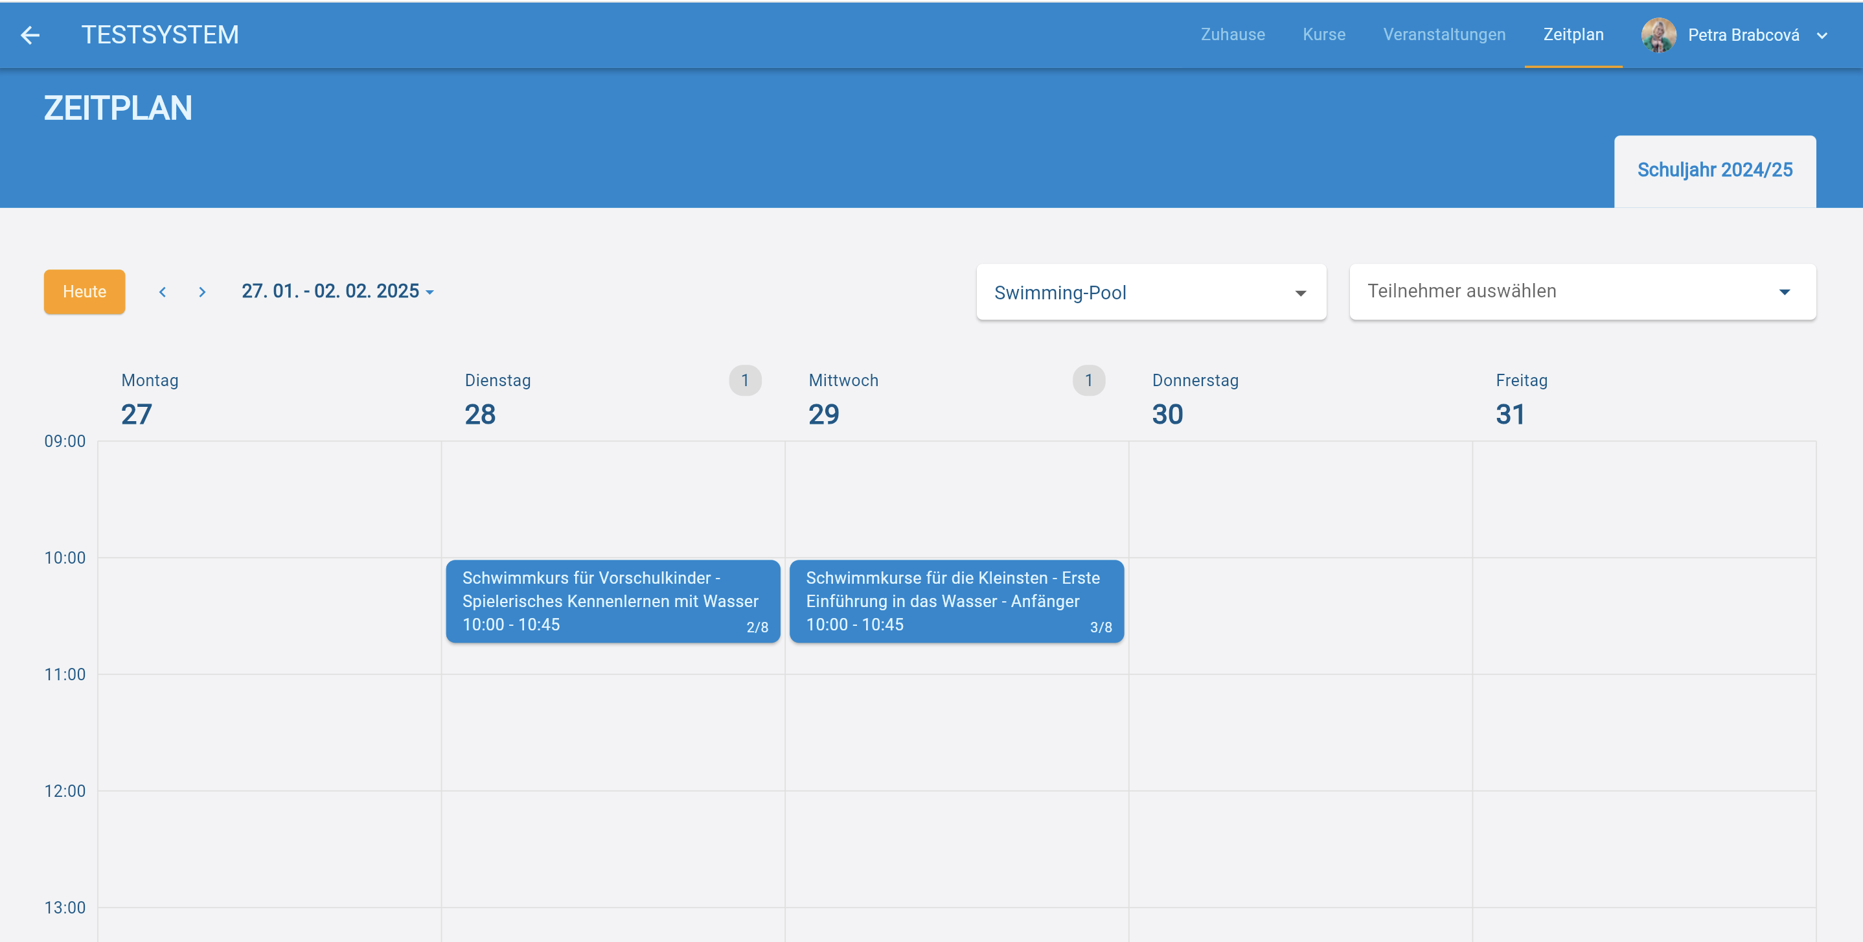Viewport: 1863px width, 942px height.
Task: Click the Heute button
Action: [x=84, y=292]
